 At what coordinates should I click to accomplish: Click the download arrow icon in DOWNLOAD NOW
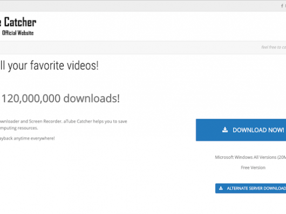pos(225,130)
